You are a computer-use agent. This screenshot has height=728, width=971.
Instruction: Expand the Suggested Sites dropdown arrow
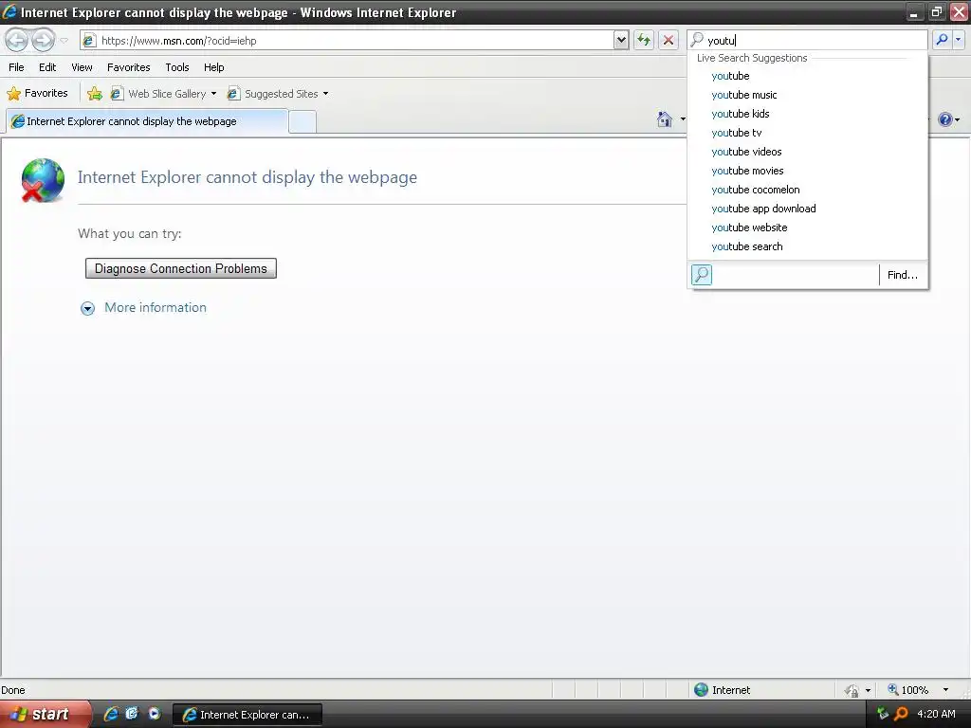click(x=326, y=94)
